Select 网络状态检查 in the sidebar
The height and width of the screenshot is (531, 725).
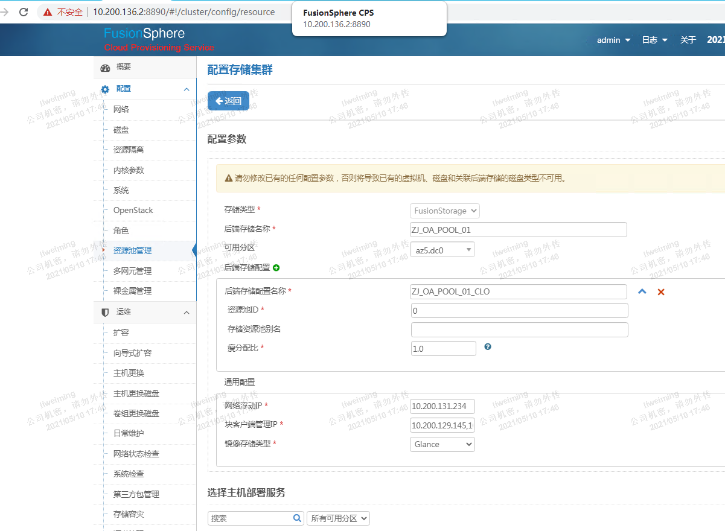(x=136, y=454)
